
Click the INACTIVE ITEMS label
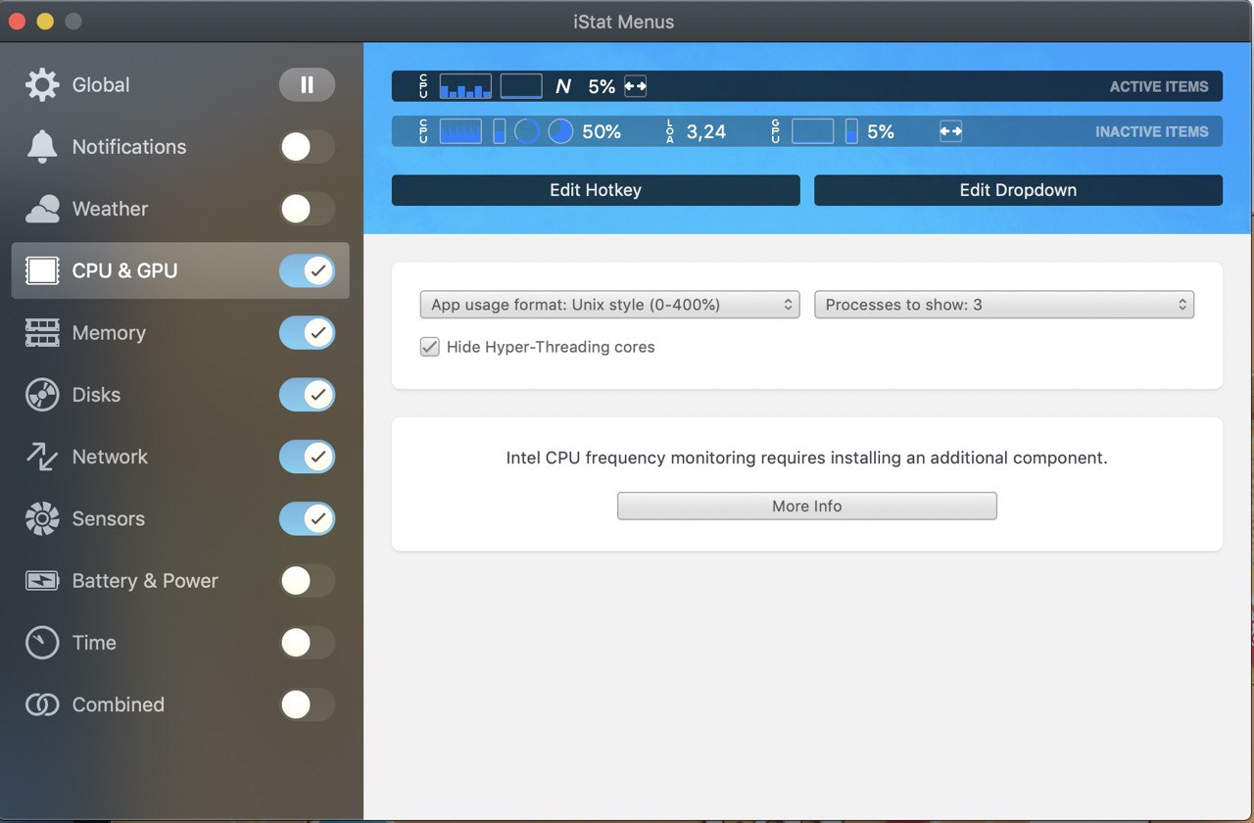(1152, 131)
